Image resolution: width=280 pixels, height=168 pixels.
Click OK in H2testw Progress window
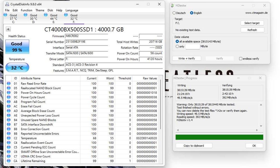click(x=254, y=146)
